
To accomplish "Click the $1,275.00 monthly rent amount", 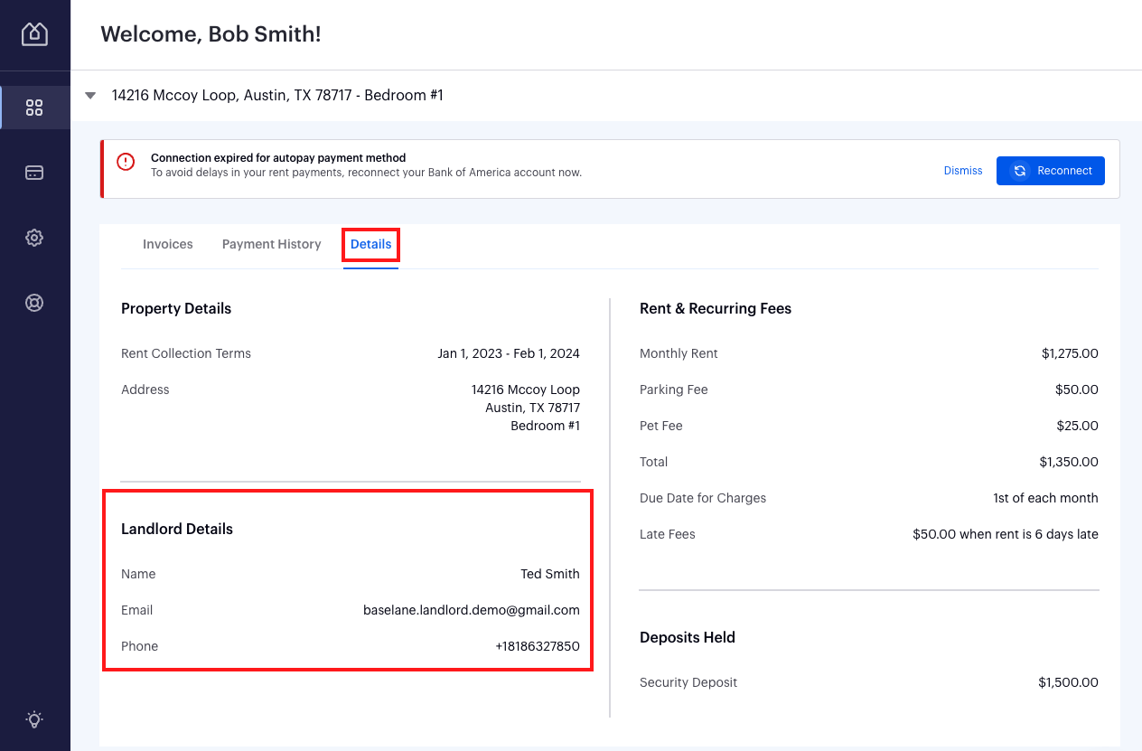I will click(x=1070, y=353).
